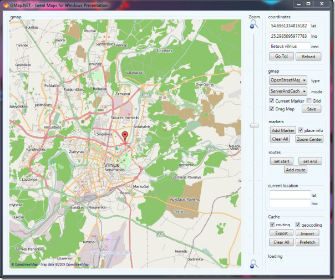This screenshot has height=280, width=335.
Task: Click the Žvėrynas label on map
Action: coord(77,151)
